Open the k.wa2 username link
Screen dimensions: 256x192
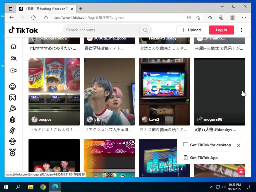click(154, 119)
